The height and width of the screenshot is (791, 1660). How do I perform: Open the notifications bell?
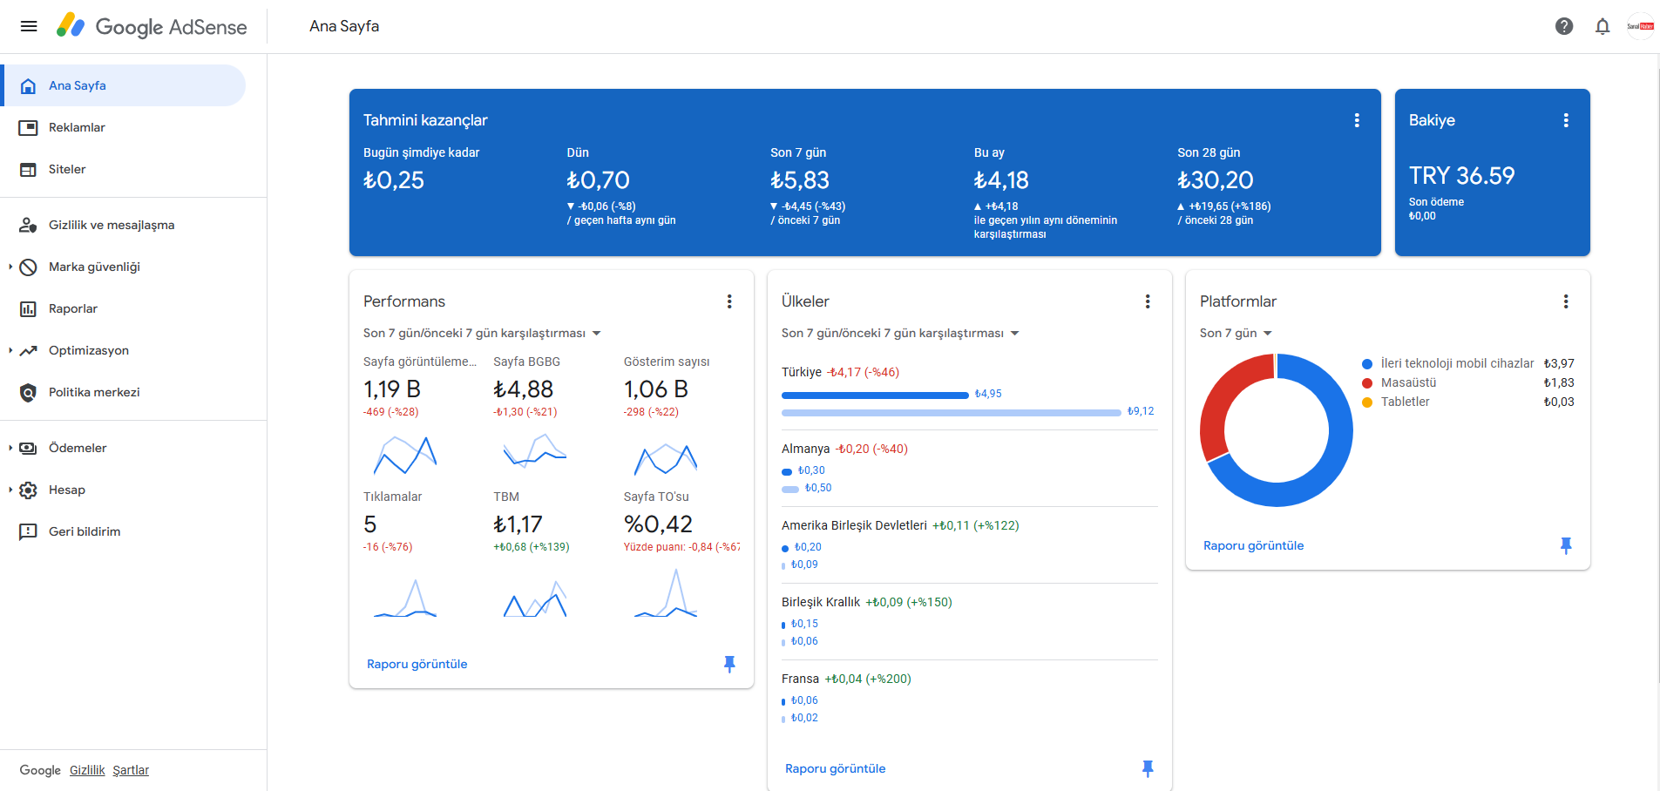pos(1602,26)
